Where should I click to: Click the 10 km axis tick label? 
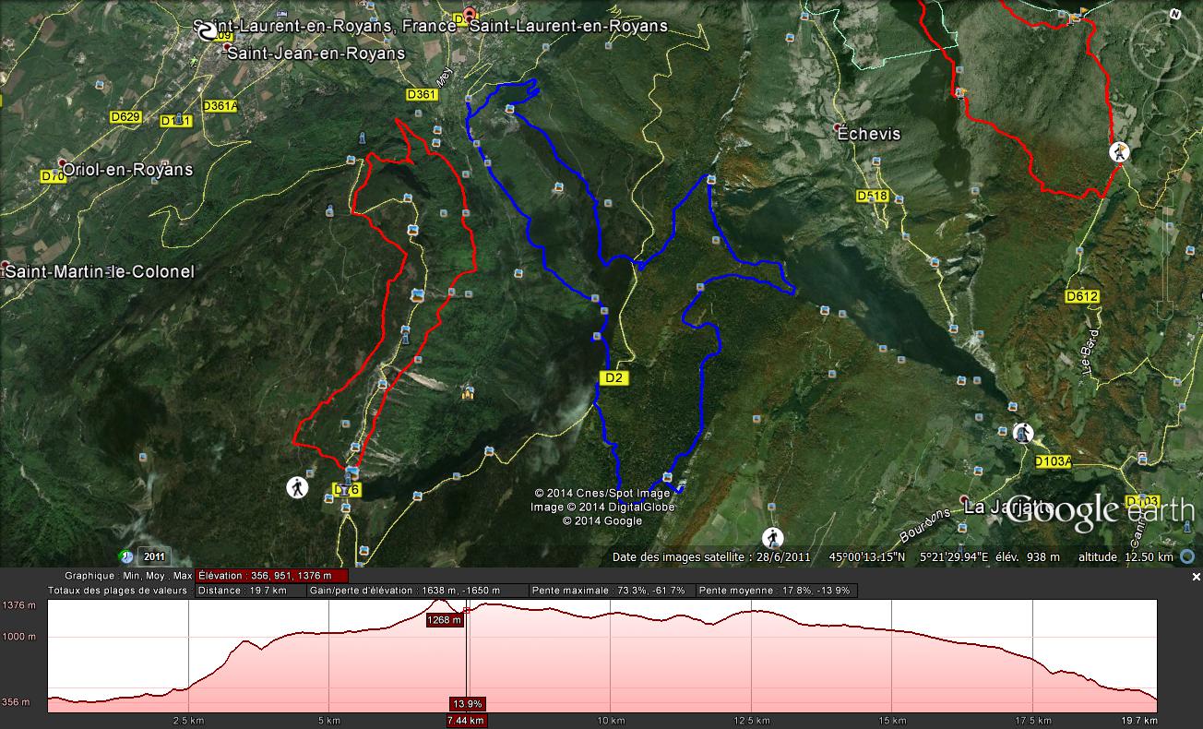click(x=611, y=720)
